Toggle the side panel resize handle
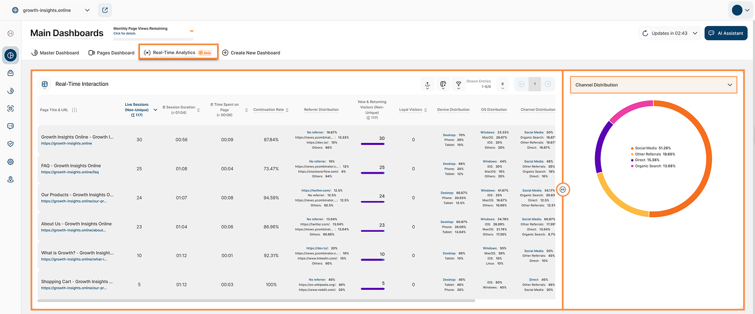The width and height of the screenshot is (755, 314). pyautogui.click(x=563, y=189)
